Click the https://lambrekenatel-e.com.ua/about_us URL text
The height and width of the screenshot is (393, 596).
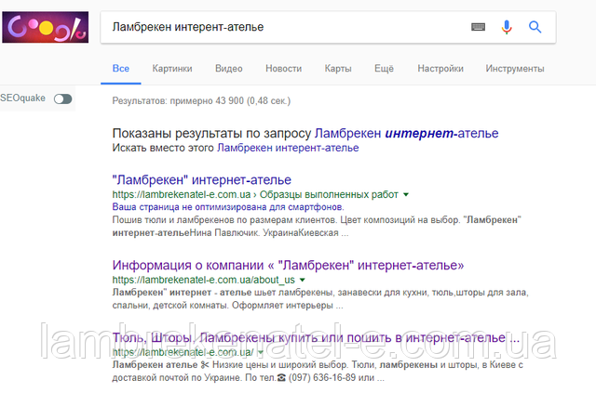pos(203,280)
